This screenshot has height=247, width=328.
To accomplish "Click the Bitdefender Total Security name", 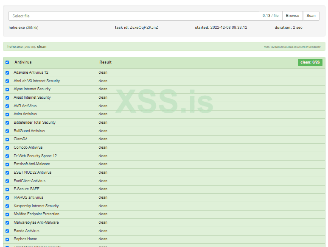I will point(34,122).
